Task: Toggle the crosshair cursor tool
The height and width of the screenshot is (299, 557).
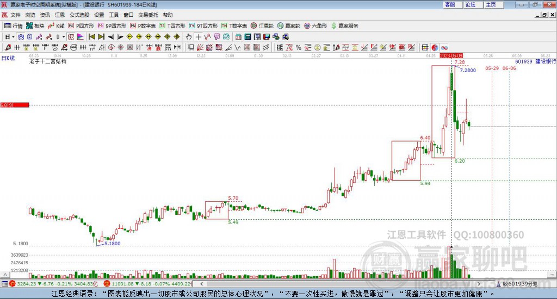Action: point(198,37)
